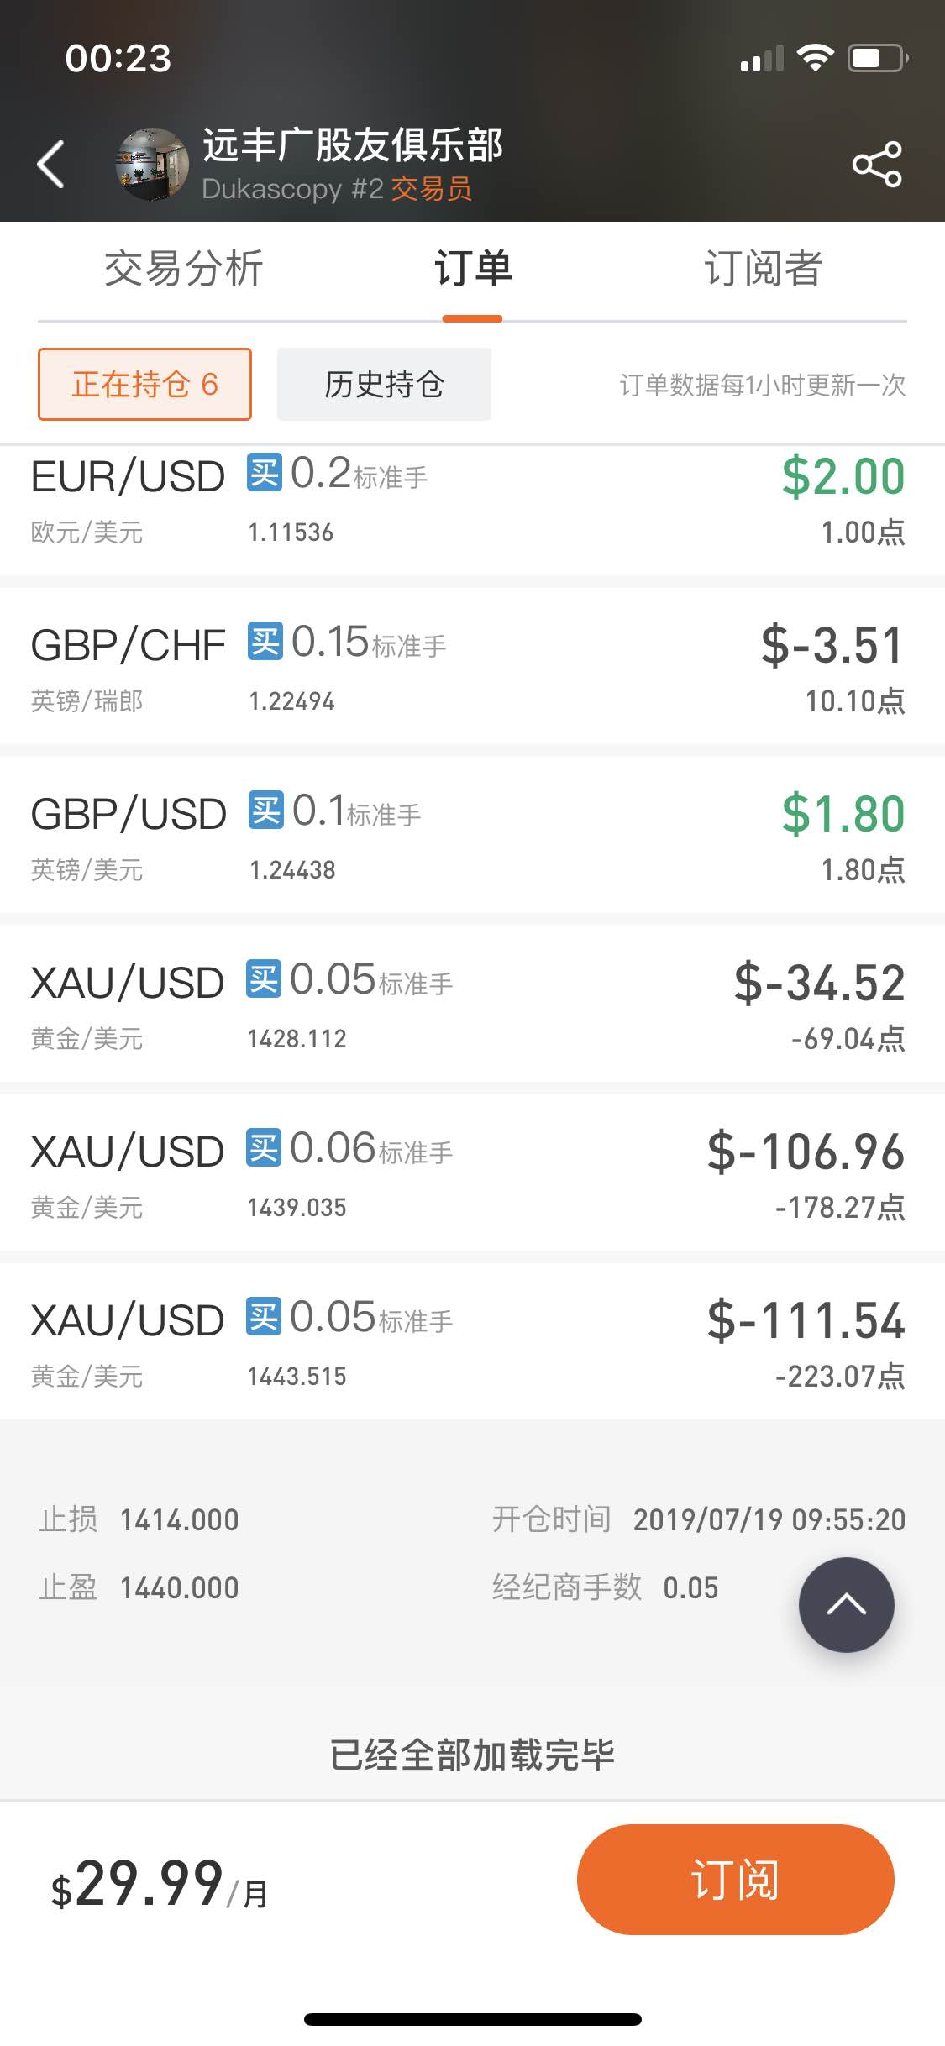The width and height of the screenshot is (945, 2046).
Task: Click the orange 订阅 subscribe button
Action: (x=735, y=1880)
